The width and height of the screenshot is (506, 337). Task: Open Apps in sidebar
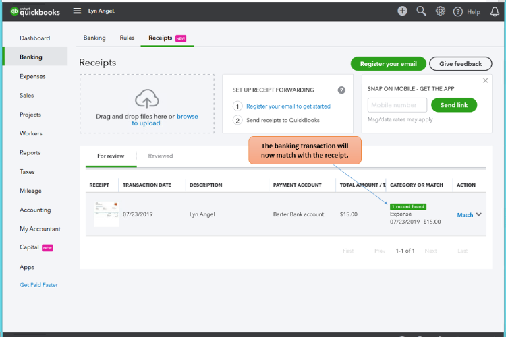pyautogui.click(x=27, y=267)
